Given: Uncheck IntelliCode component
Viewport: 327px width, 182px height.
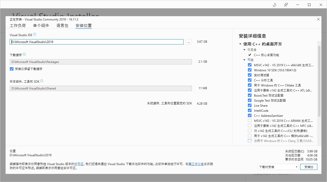Looking at the screenshot, I should (x=250, y=110).
